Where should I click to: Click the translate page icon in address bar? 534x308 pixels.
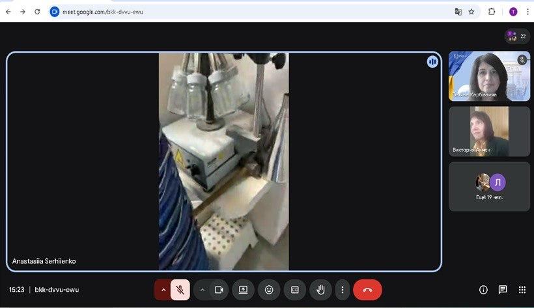coord(458,12)
